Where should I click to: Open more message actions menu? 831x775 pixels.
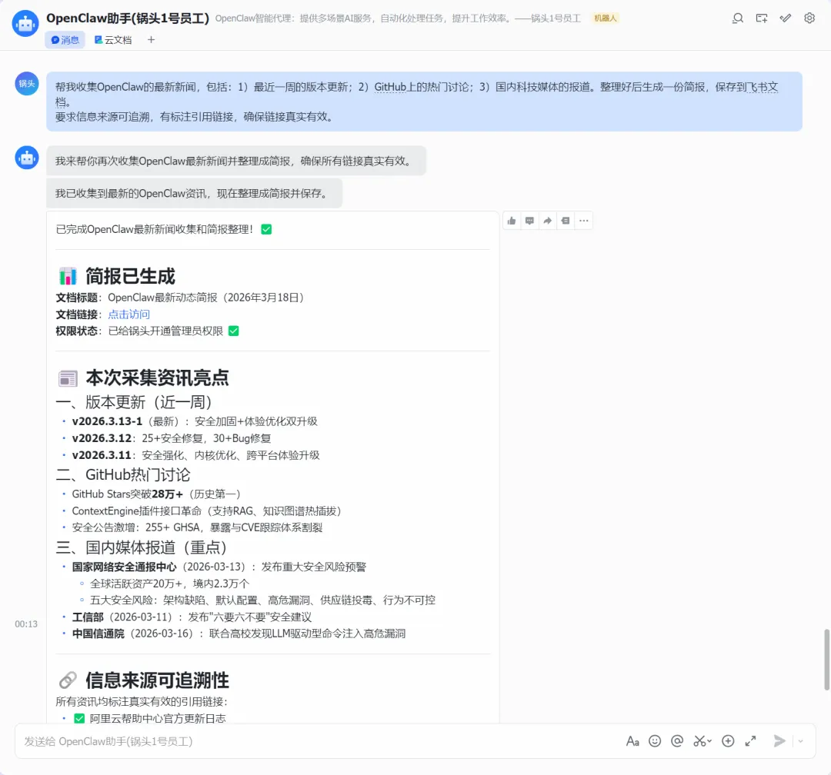[583, 221]
